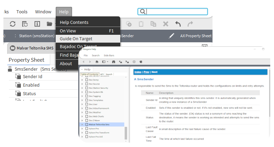Expand Doc Snmp tree node
Image resolution: width=274 pixels, height=147 pixels.
pos(82,80)
